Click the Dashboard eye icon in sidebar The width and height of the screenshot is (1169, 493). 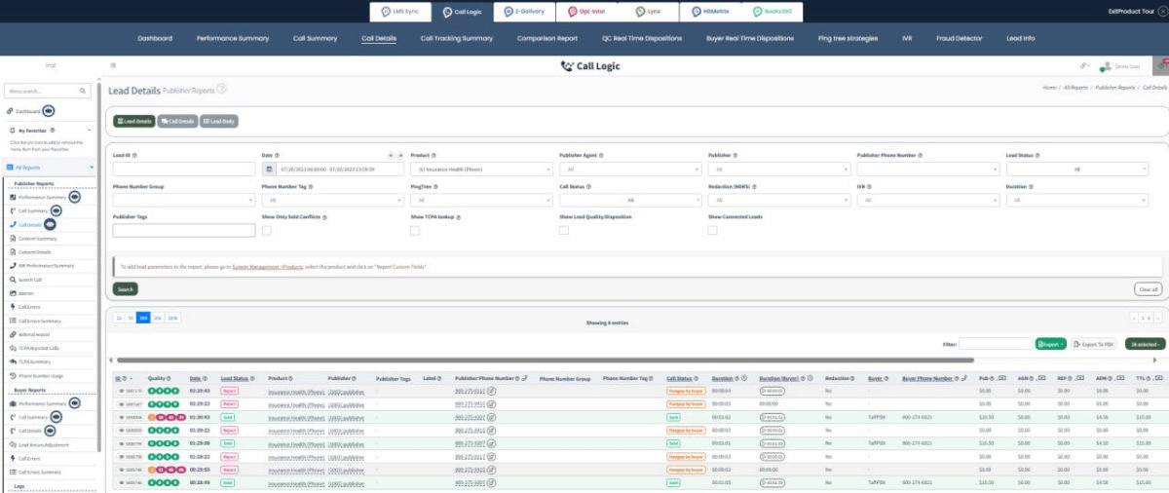click(x=49, y=111)
